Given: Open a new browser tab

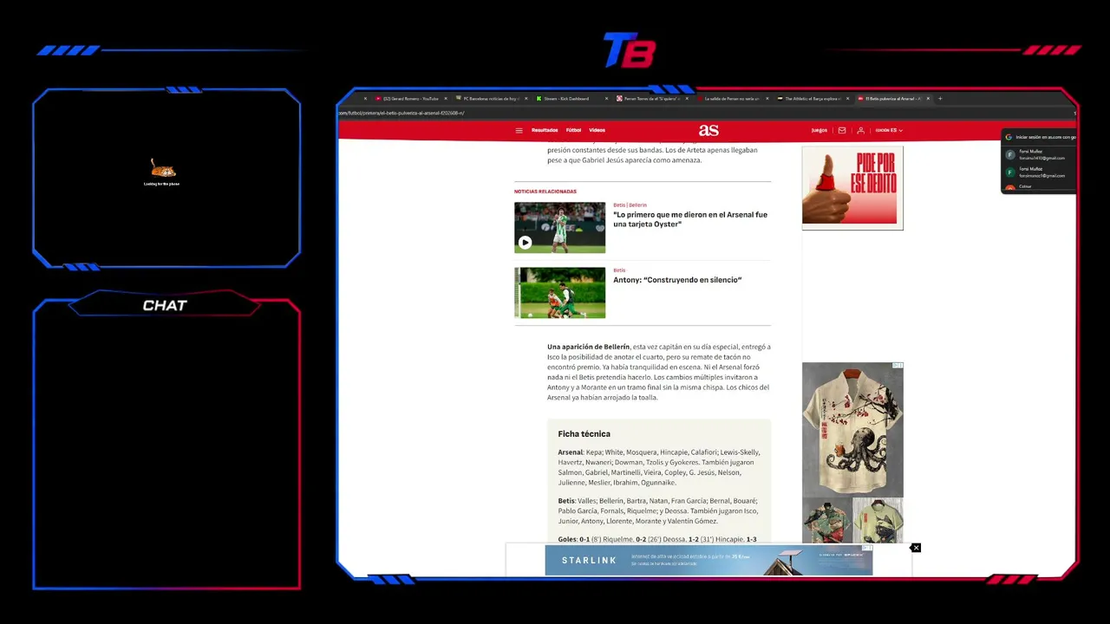Looking at the screenshot, I should pyautogui.click(x=940, y=99).
